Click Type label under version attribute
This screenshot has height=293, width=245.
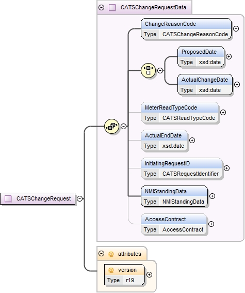click(x=113, y=280)
